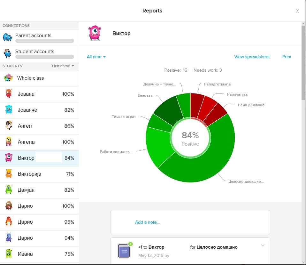The image size is (306, 265).
Task: Close the Reports dialog with X
Action: pyautogui.click(x=297, y=11)
